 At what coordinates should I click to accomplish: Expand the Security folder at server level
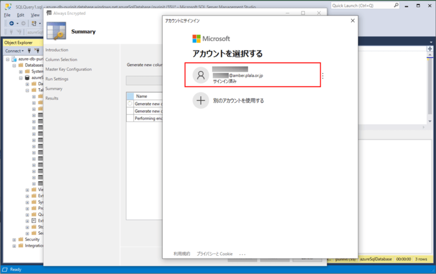(14, 240)
